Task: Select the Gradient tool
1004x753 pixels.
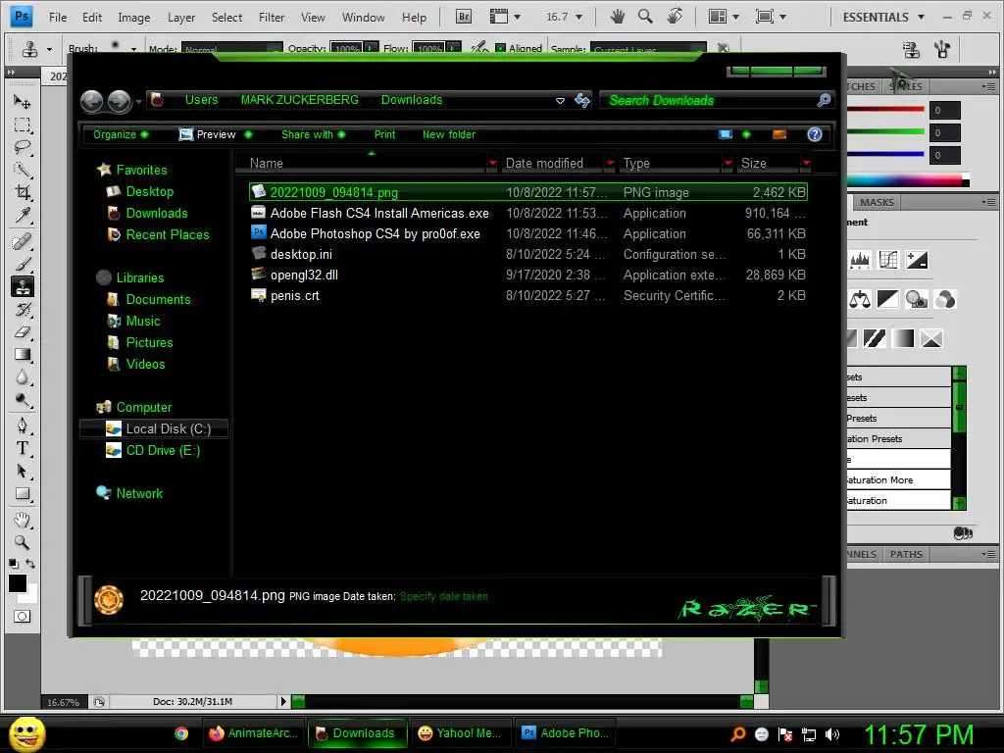Action: pyautogui.click(x=22, y=354)
